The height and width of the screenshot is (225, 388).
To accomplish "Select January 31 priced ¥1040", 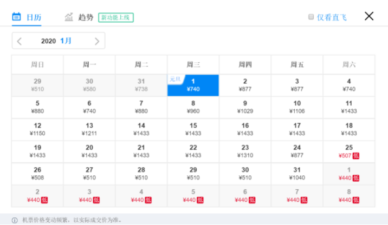I will [x=297, y=174].
